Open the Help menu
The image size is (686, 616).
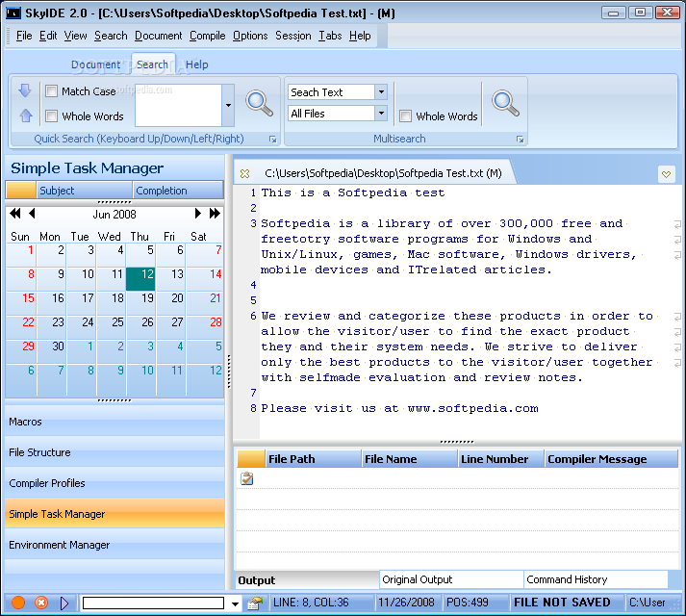360,36
